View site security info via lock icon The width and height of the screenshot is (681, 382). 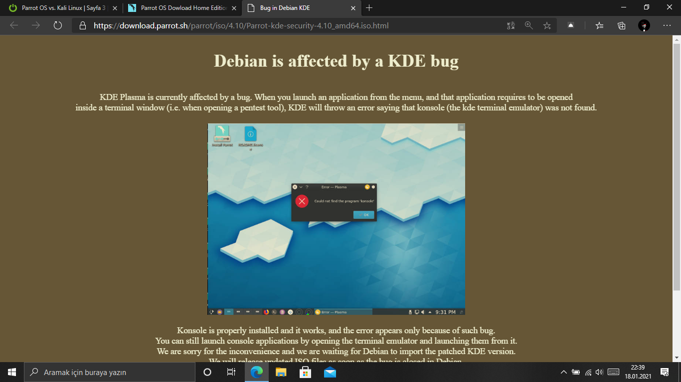pyautogui.click(x=83, y=25)
